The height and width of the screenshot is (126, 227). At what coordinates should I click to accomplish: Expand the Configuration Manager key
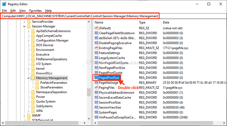click(x=29, y=41)
